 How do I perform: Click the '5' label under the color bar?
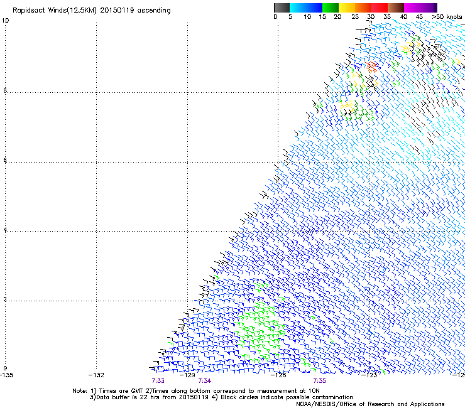(290, 17)
